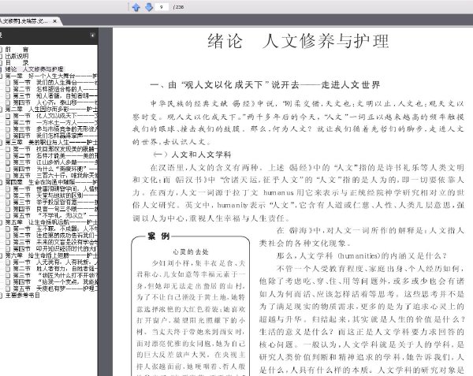Open section 玉不琢，不成器
Image resolution: width=473 pixels, height=376 pixels.
click(x=55, y=229)
